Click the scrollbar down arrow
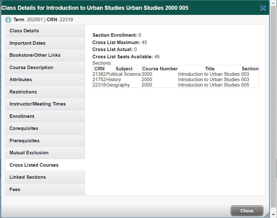This screenshot has width=277, height=218. coord(273,215)
